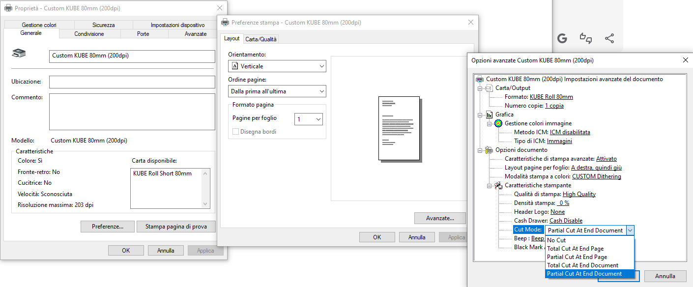Screen dimensions: 693x287
Task: Click the Opzioni documento icon in the tree
Action: coord(489,150)
